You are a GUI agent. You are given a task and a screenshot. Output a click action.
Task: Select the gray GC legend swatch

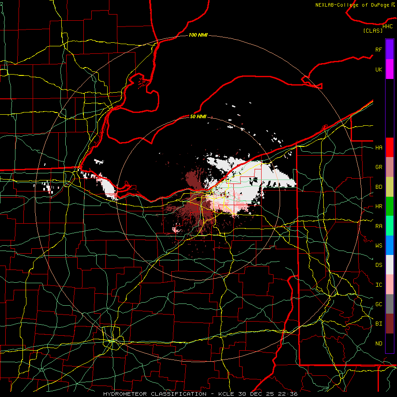[x=390, y=304]
